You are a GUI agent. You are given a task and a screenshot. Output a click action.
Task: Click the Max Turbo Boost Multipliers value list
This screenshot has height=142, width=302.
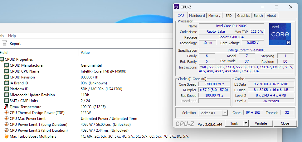[x=134, y=136]
